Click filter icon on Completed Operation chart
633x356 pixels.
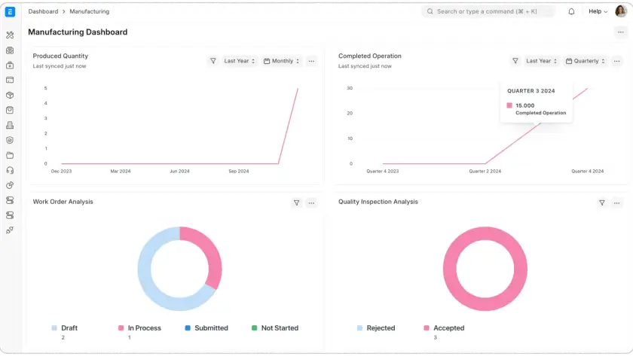[x=515, y=61]
